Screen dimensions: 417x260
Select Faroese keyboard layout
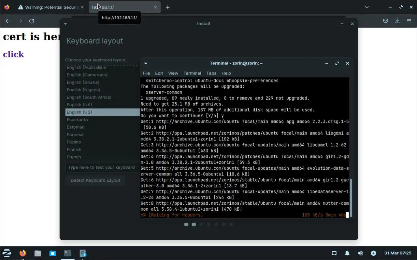tap(103, 135)
